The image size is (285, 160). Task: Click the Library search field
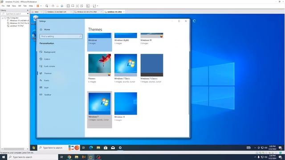(x=14, y=14)
